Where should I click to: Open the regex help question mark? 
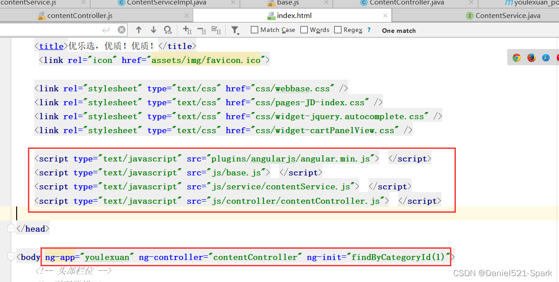(369, 30)
